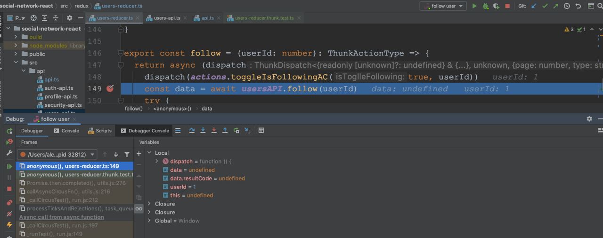Open Evaluate Expression calculator icon

pos(261,130)
